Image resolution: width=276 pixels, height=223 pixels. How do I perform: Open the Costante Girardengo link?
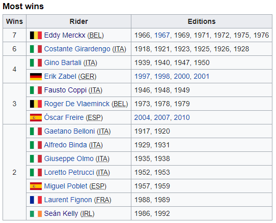pos(77,49)
